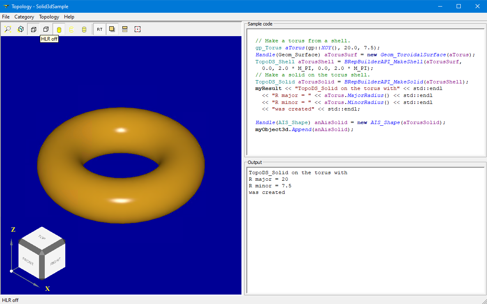
Task: Toggle the RT ray tracing button
Action: coord(100,30)
